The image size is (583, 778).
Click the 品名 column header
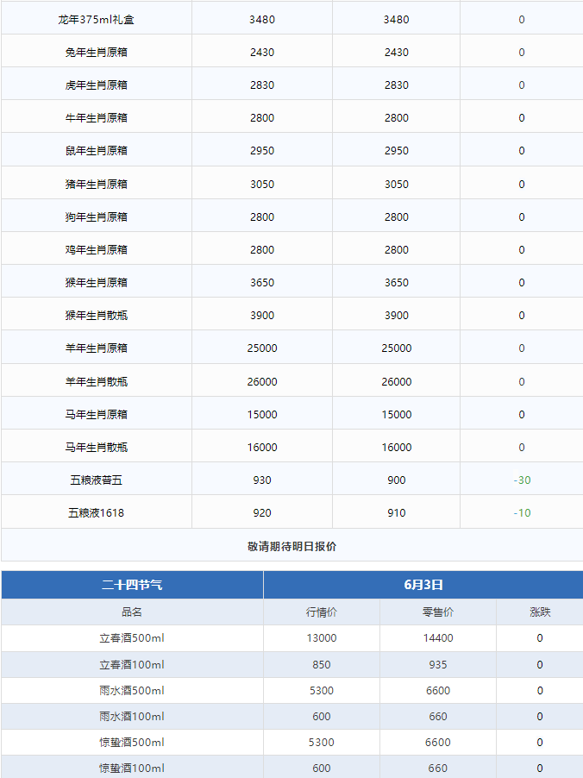pyautogui.click(x=132, y=612)
